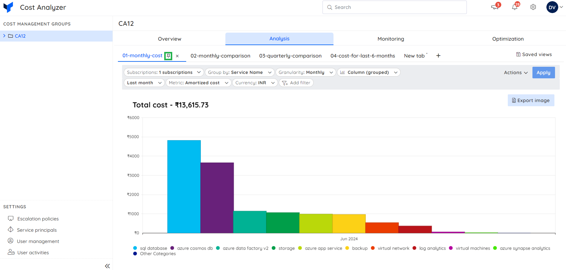Screen dimensions: 566x270
Task: Click the Jun 2024 axis label
Action: [349, 239]
